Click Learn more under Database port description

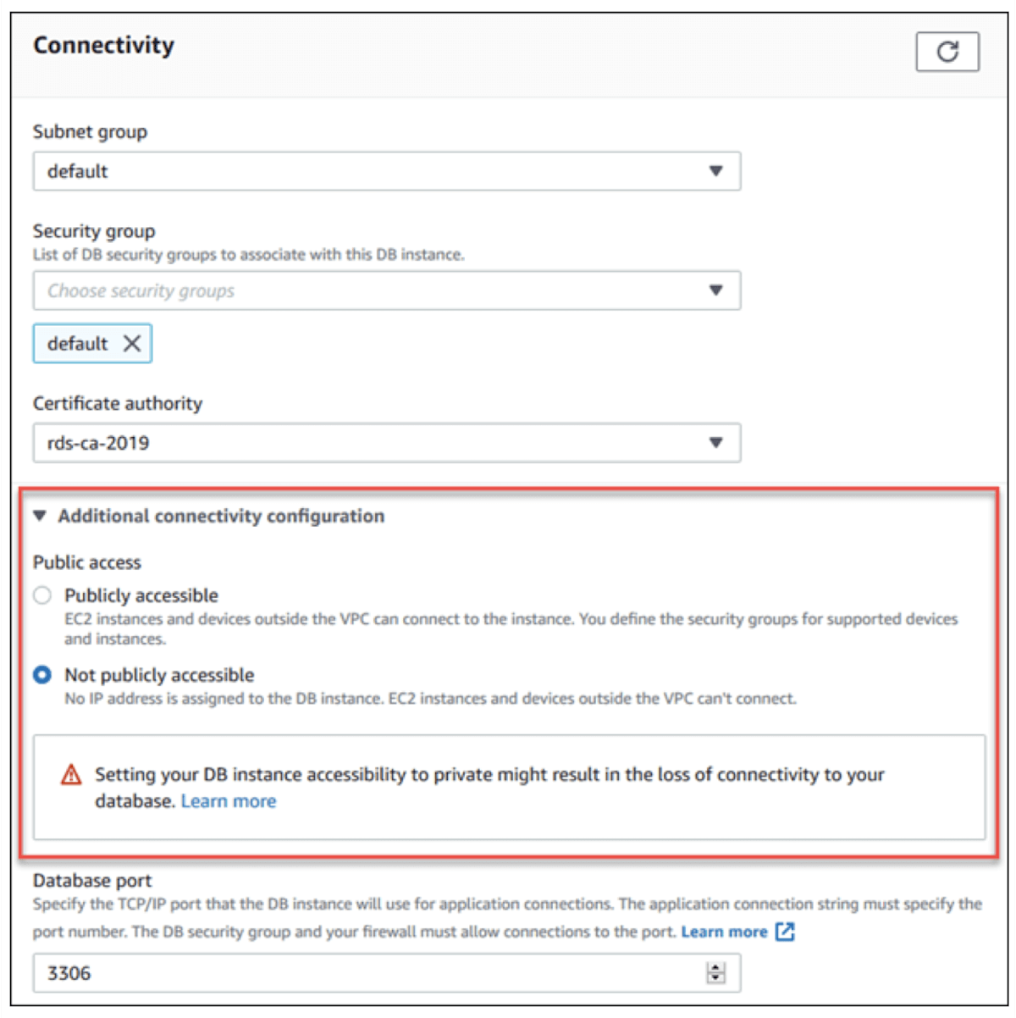pos(725,932)
